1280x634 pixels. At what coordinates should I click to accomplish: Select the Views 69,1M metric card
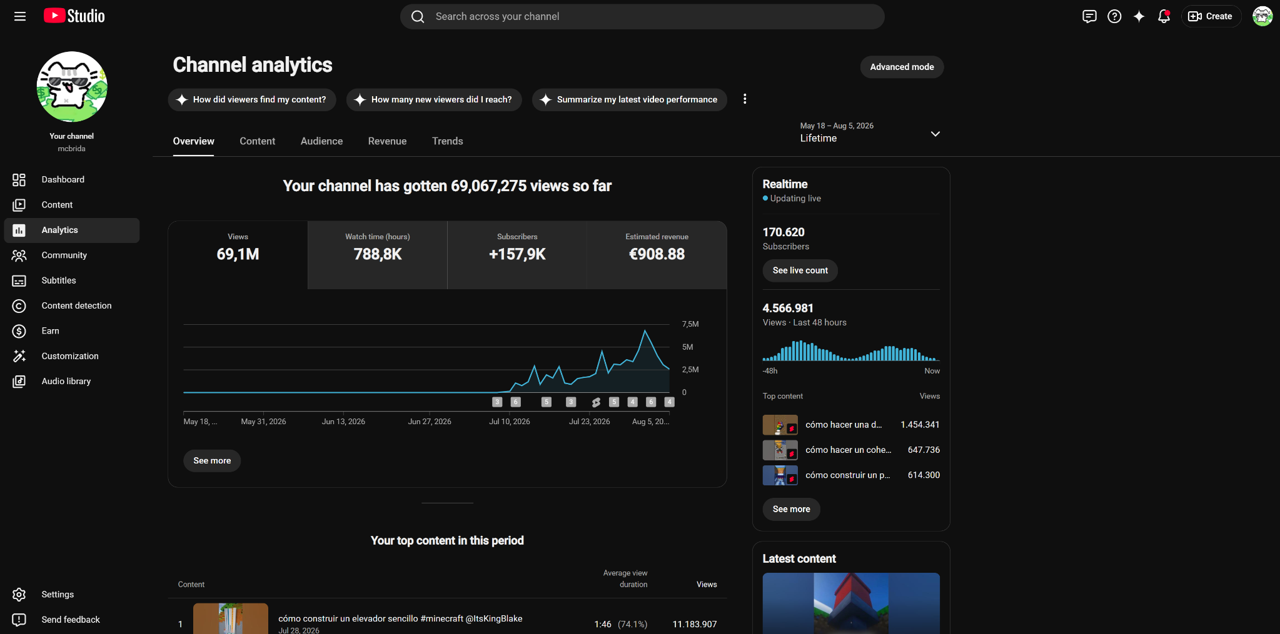[238, 255]
